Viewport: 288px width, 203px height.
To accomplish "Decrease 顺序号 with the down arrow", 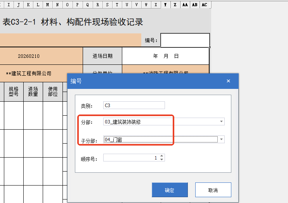I will (162, 160).
